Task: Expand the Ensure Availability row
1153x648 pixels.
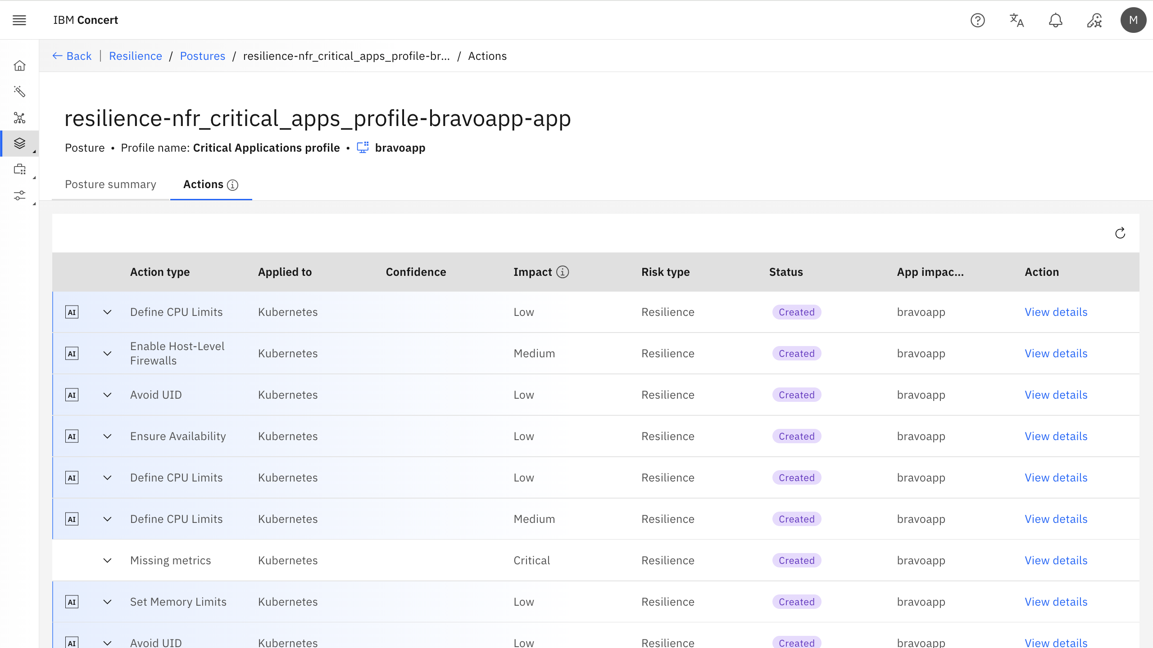Action: point(107,436)
